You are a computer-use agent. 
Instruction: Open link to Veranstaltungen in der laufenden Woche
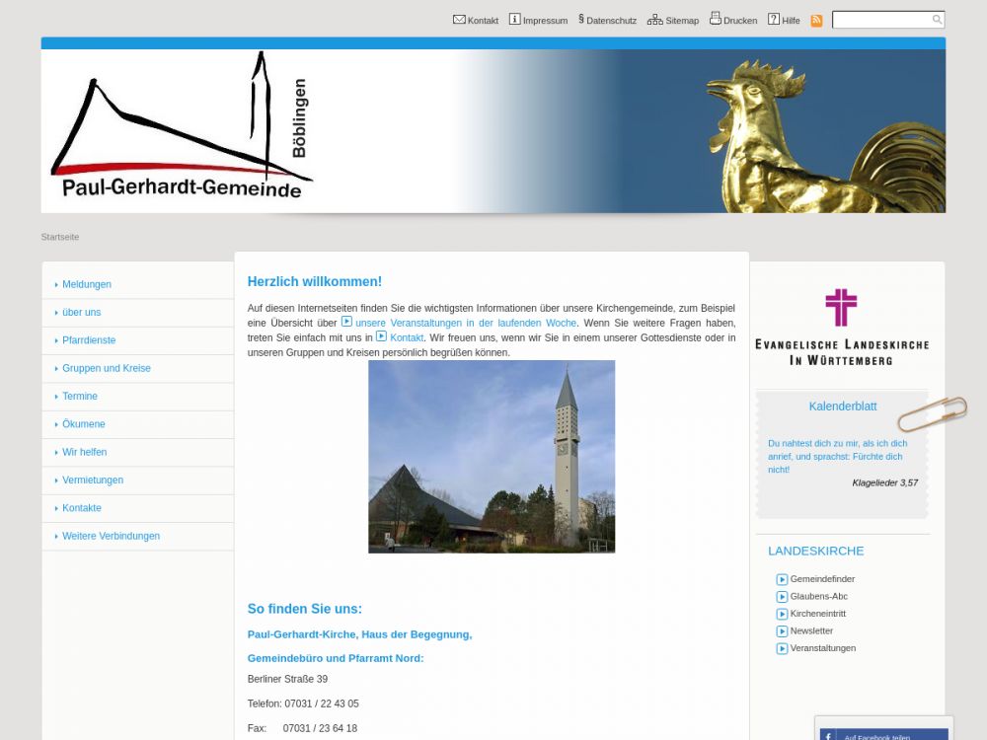tap(465, 323)
